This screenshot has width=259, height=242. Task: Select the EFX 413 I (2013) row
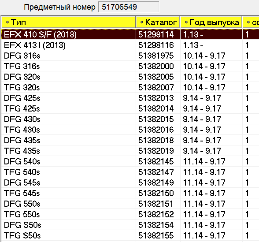point(130,45)
